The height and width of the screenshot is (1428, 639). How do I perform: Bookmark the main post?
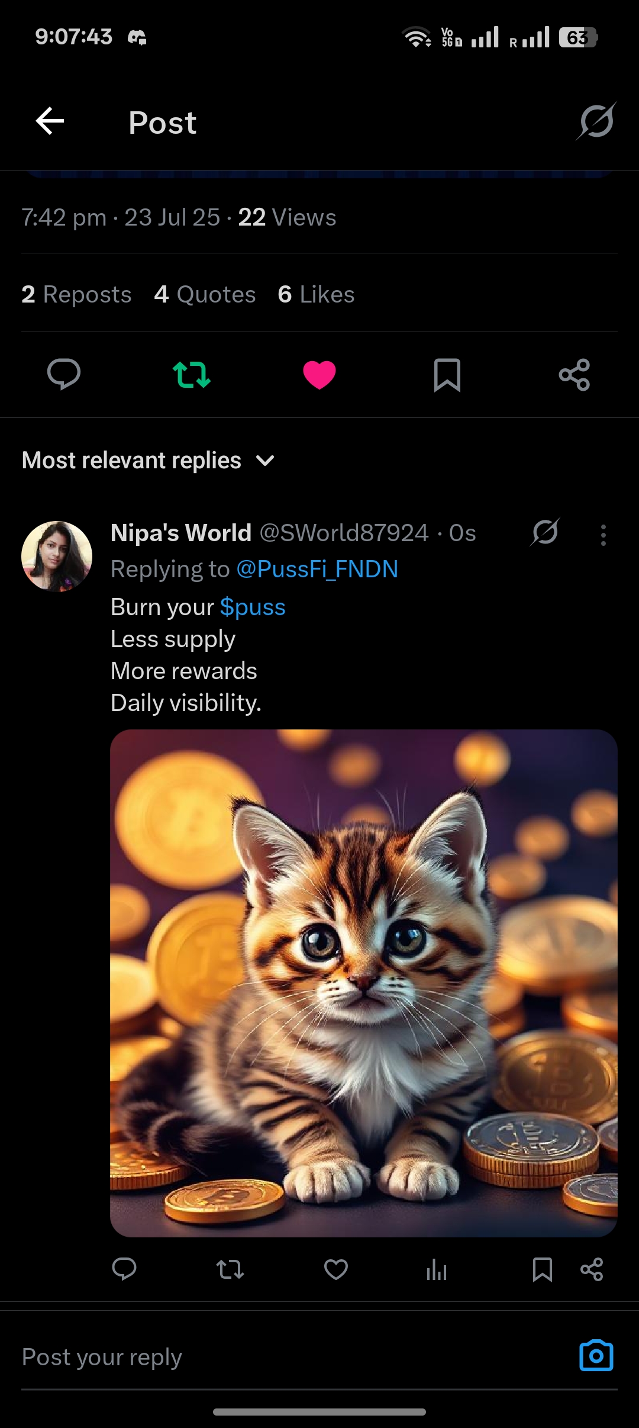[447, 374]
